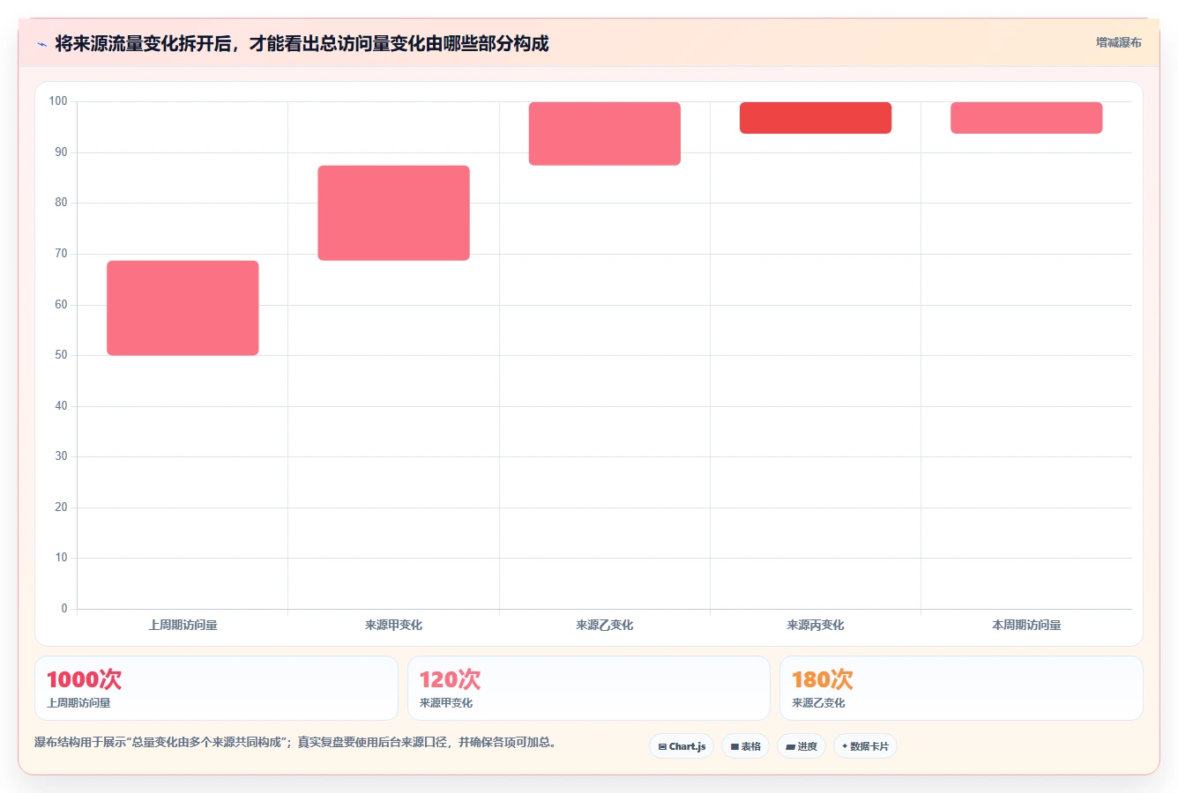Viewport: 1178px width, 793px height.
Task: Select the 数据卡片 tag chip
Action: (865, 746)
